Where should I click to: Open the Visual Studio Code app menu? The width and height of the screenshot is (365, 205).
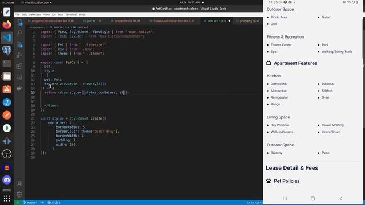coord(36,2)
